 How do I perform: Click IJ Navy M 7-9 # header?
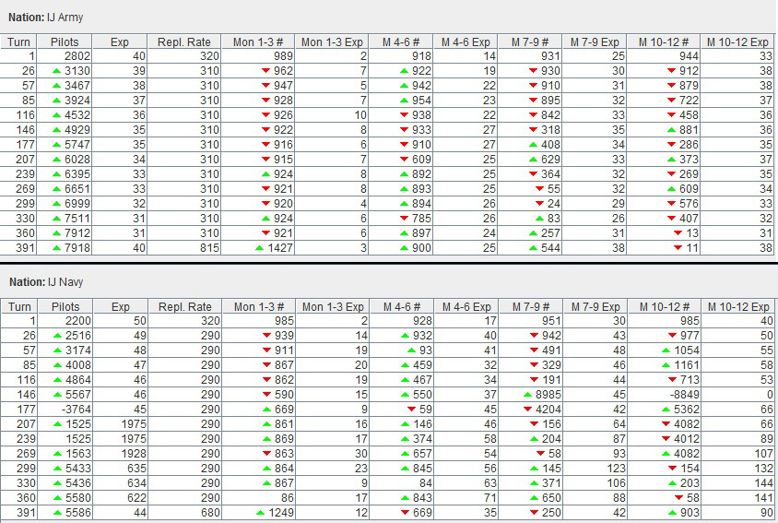(x=531, y=306)
